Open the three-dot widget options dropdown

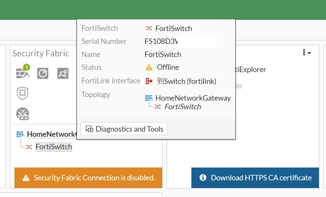[306, 53]
